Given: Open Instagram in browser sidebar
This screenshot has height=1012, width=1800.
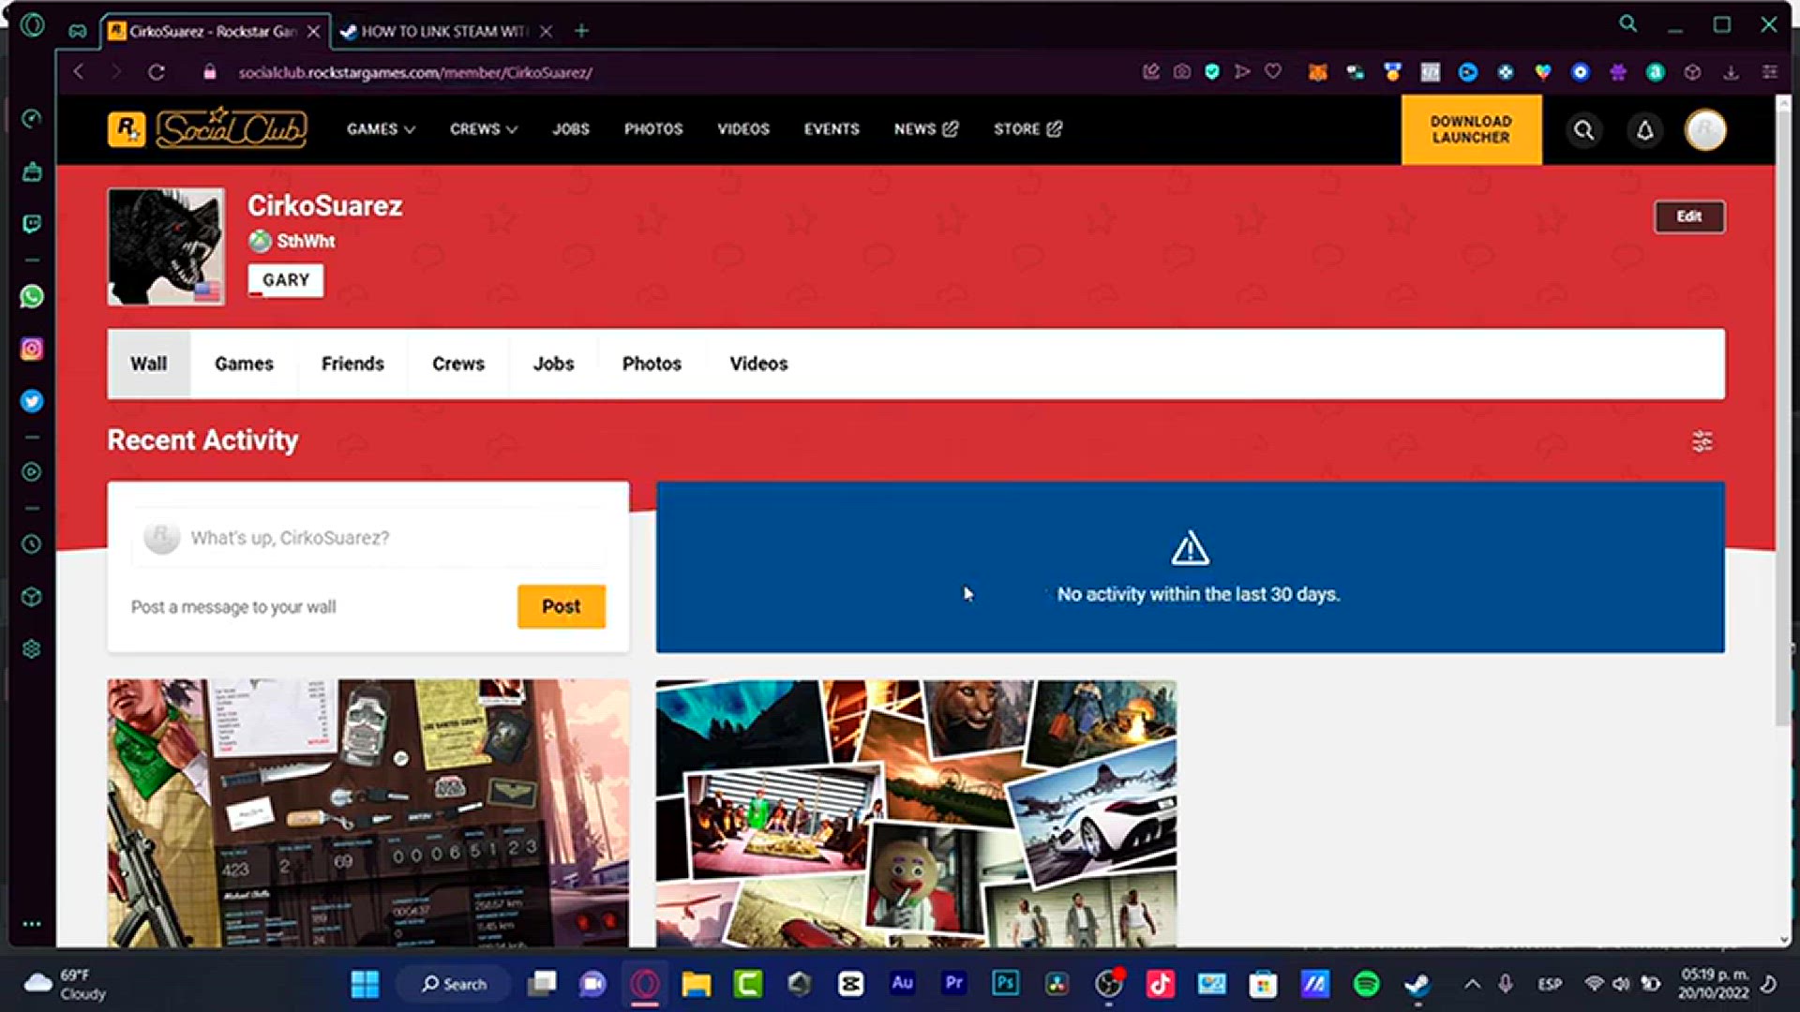Looking at the screenshot, I should pos(32,350).
